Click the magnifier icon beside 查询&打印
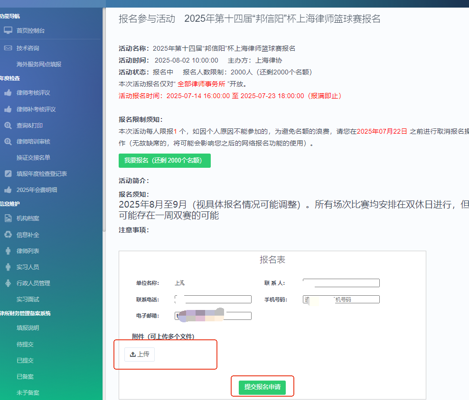Viewport: 469px width, 400px height. 8,126
